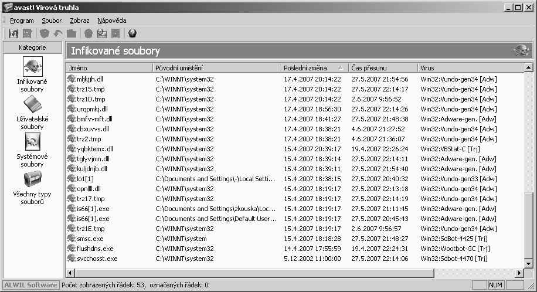Open the Soubor menu

[52, 21]
